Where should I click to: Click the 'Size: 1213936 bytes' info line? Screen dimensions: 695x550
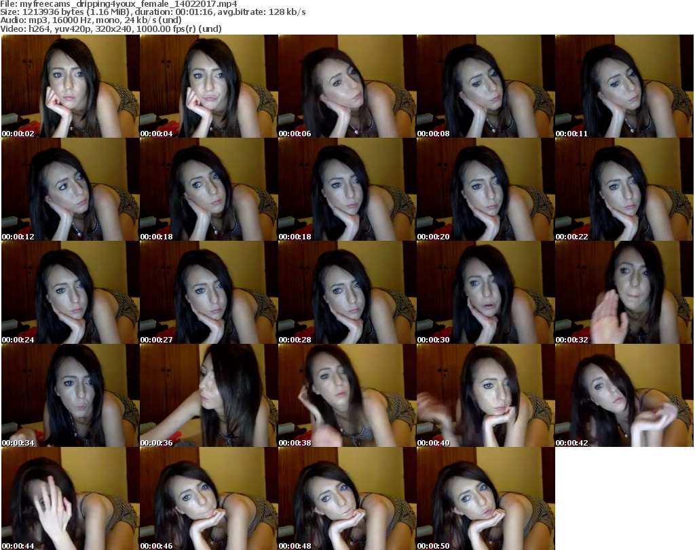tap(153, 12)
